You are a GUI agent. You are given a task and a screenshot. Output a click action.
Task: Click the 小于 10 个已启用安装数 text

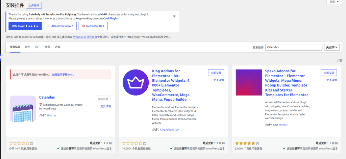click(x=23, y=149)
